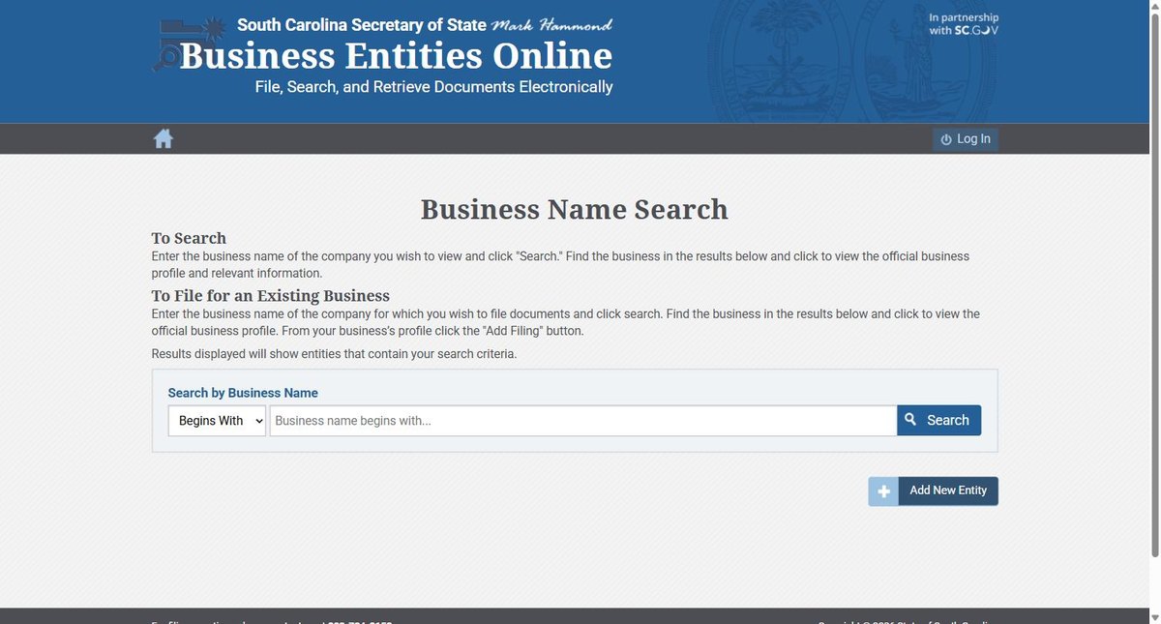
Task: Click the "To Search" heading text
Action: (189, 238)
